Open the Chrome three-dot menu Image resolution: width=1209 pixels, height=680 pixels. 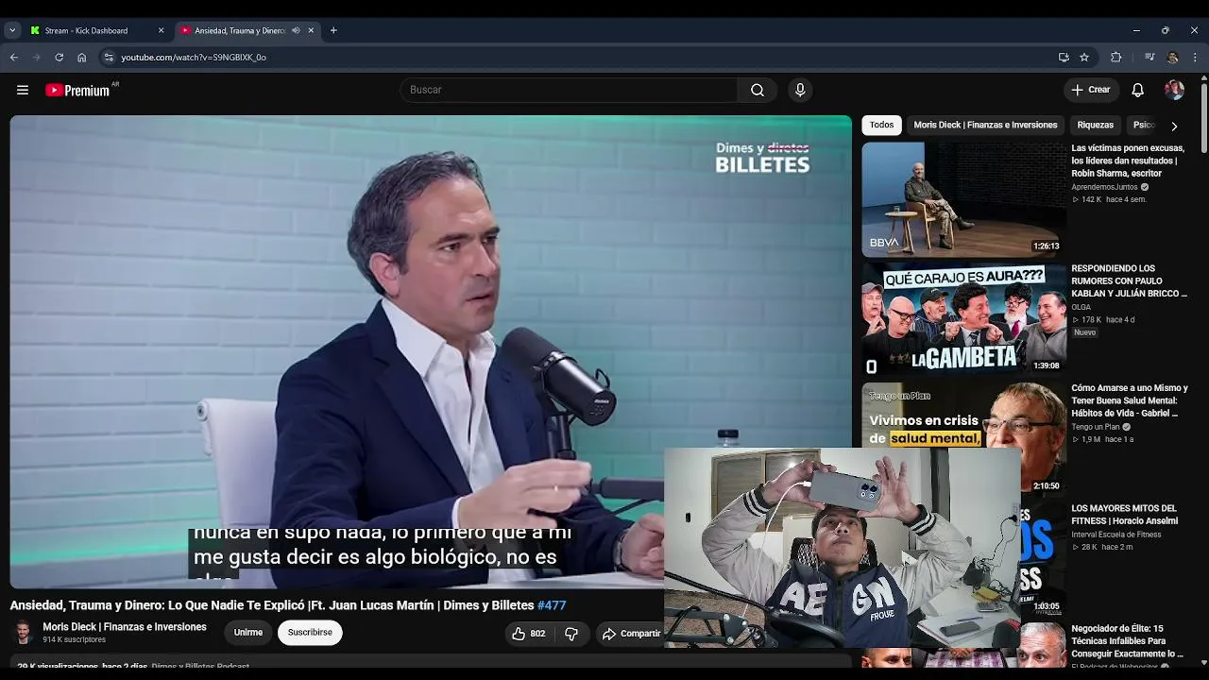(x=1195, y=57)
